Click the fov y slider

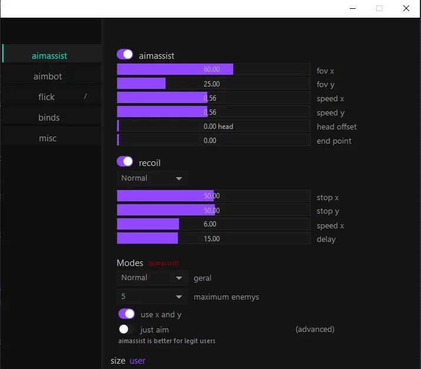214,84
